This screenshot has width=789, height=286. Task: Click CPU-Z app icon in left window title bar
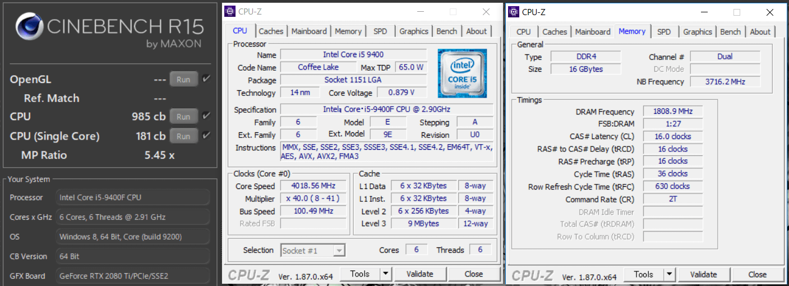(x=230, y=12)
